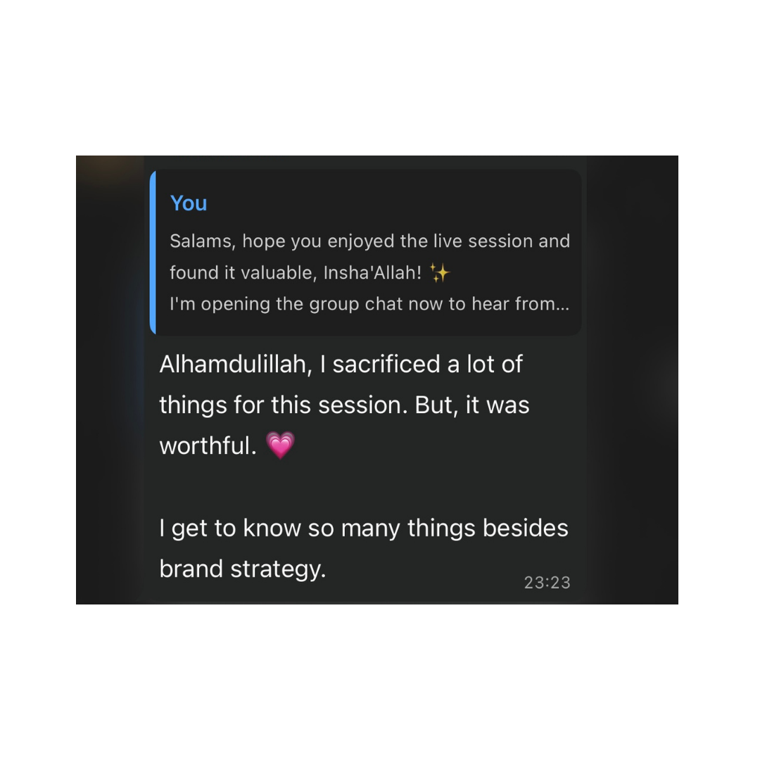Tap the blue vertical quote bar
Viewport: 760px width, 760px height.
(x=153, y=252)
